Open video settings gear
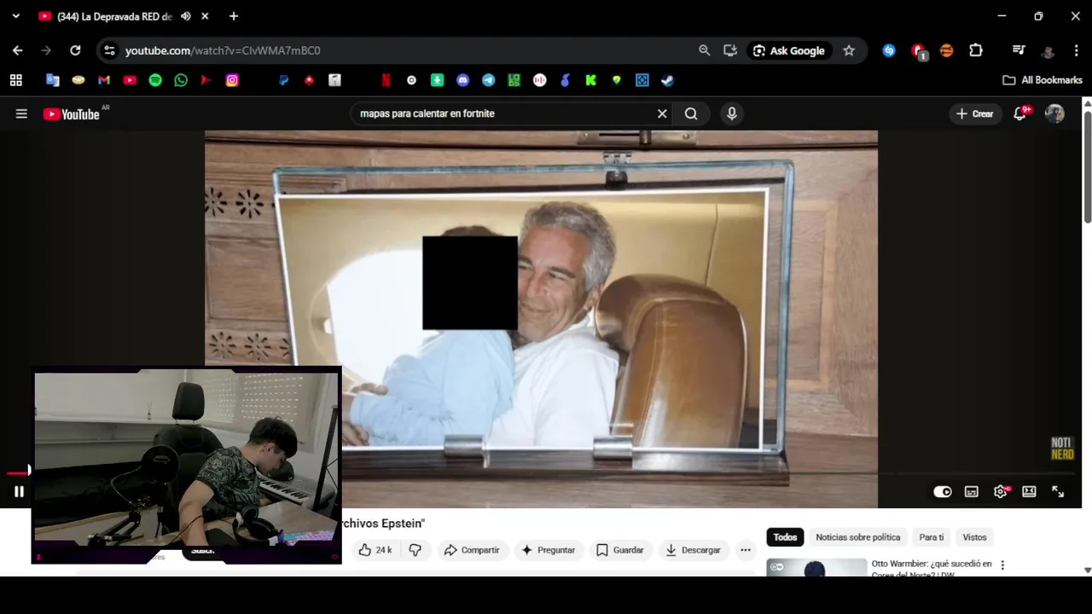Image resolution: width=1092 pixels, height=614 pixels. pyautogui.click(x=1001, y=491)
